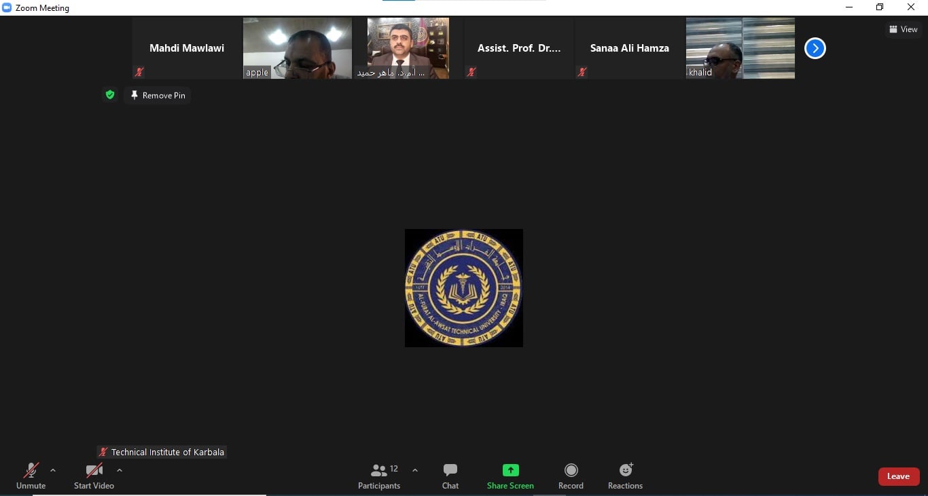Click the green Share Screen icon
This screenshot has width=928, height=496.
coord(510,470)
